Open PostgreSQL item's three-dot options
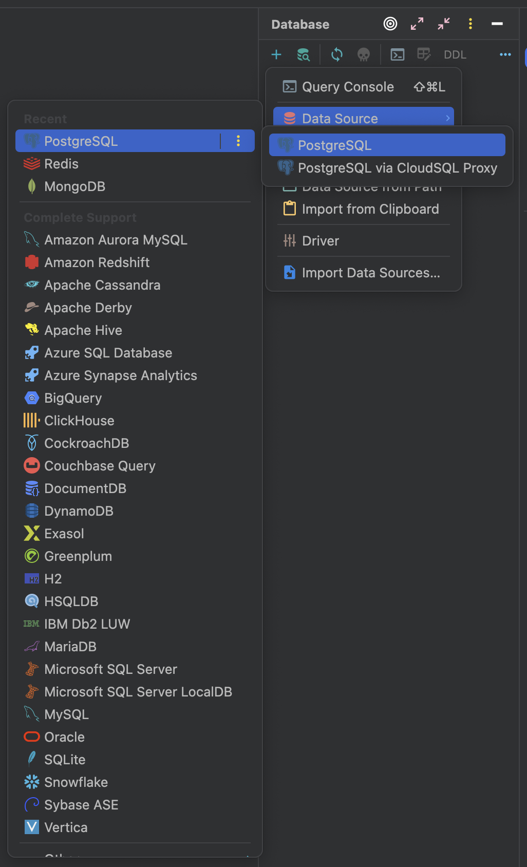 pyautogui.click(x=238, y=141)
